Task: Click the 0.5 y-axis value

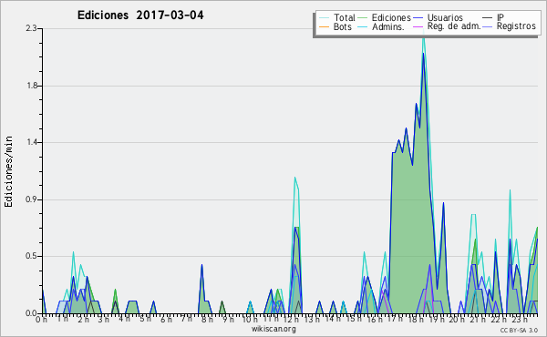Action: coord(31,256)
